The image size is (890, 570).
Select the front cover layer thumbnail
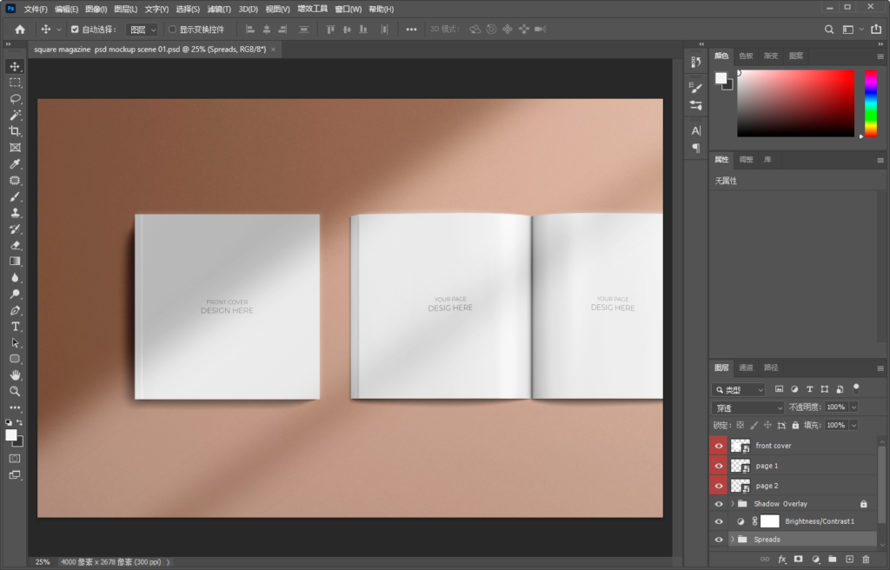[x=741, y=446]
